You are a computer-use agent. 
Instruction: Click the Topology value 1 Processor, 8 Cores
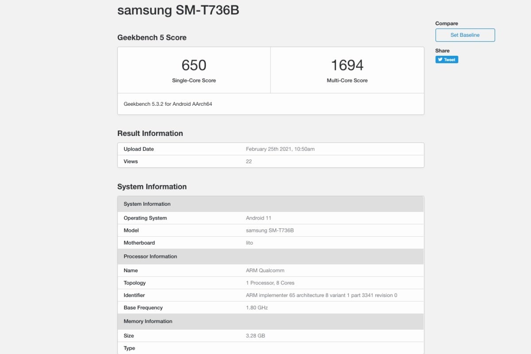[x=270, y=283]
